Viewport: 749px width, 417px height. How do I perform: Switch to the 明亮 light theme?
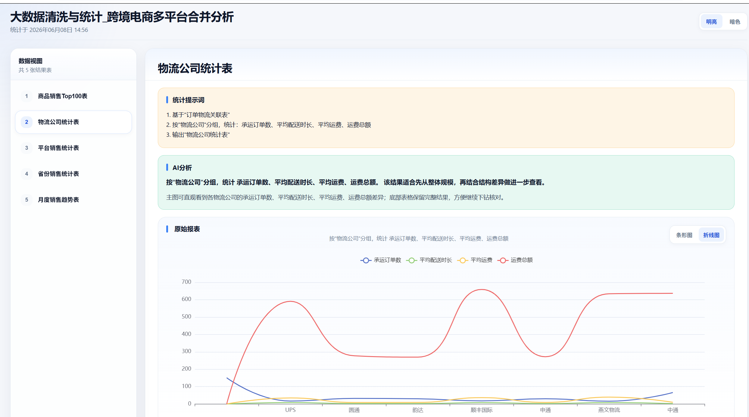click(711, 22)
